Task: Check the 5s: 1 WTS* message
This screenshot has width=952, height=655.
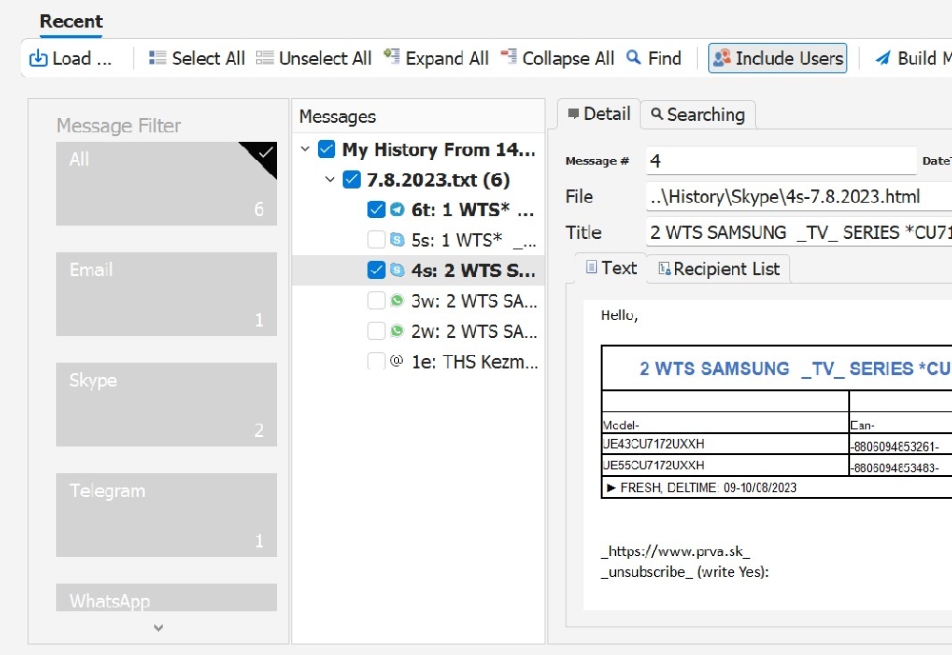Action: click(376, 240)
